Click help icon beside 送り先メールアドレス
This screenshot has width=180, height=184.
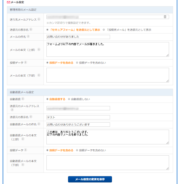pos(39,19)
